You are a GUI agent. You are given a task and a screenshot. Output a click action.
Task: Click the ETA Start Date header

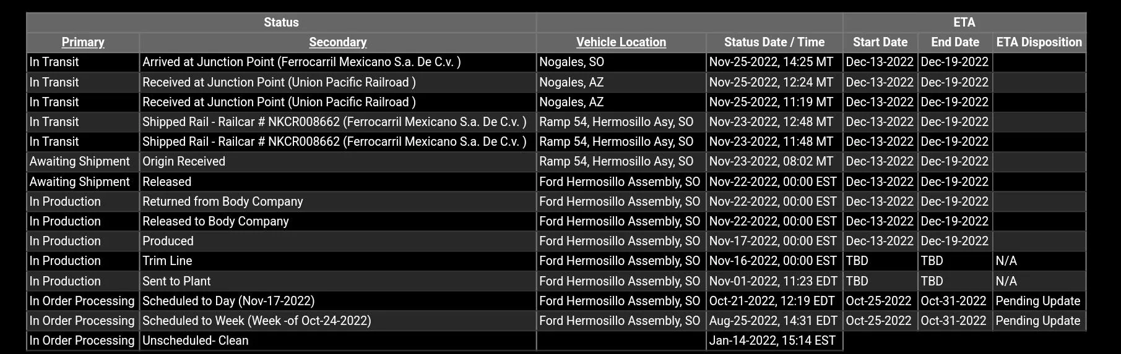(880, 42)
